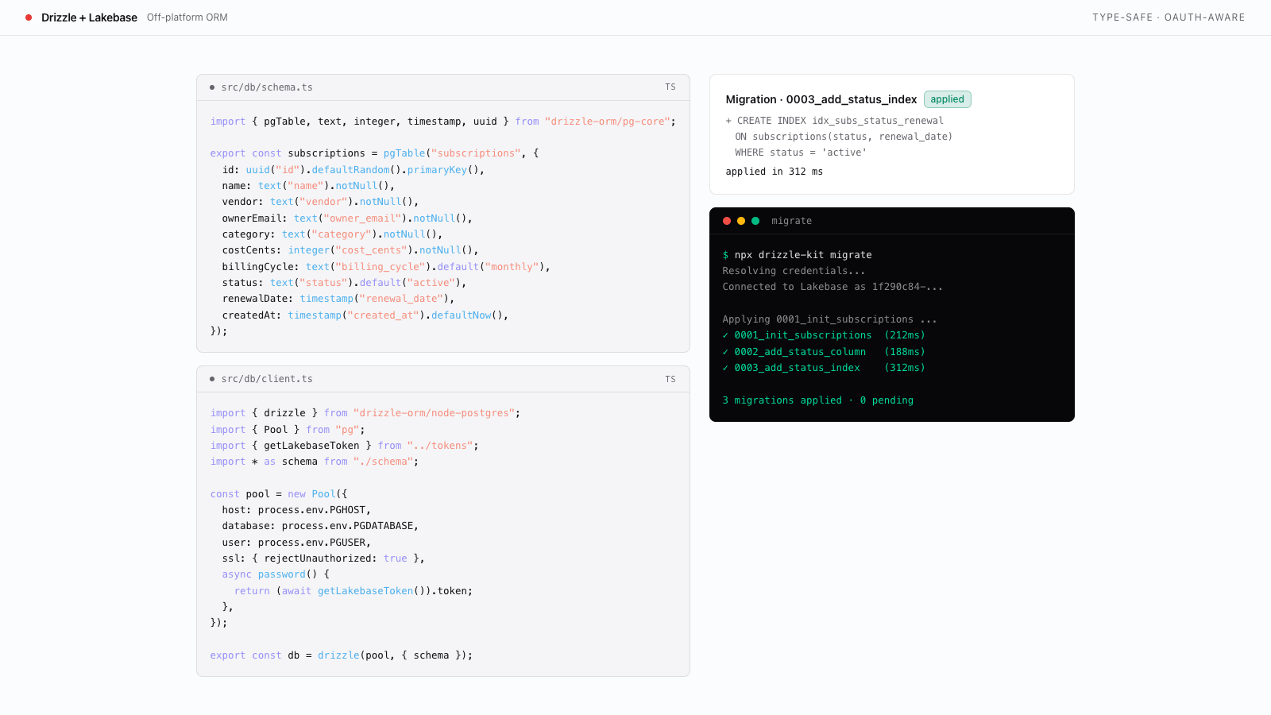Viewport: 1271px width, 715px height.
Task: Click the drizzle-orm/pg-core import line
Action: point(443,122)
